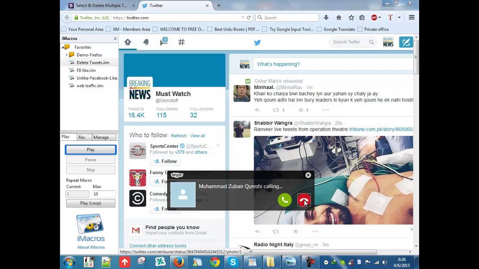Click the Search Twitter box

(x=353, y=42)
